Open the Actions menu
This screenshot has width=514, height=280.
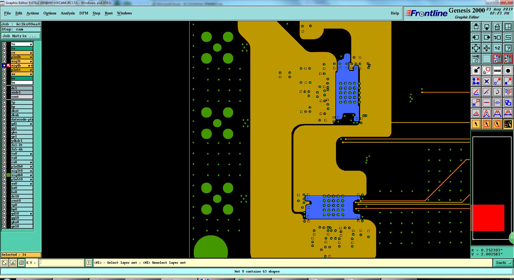pyautogui.click(x=33, y=13)
